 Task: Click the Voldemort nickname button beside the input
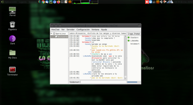pyautogui.click(x=74, y=82)
